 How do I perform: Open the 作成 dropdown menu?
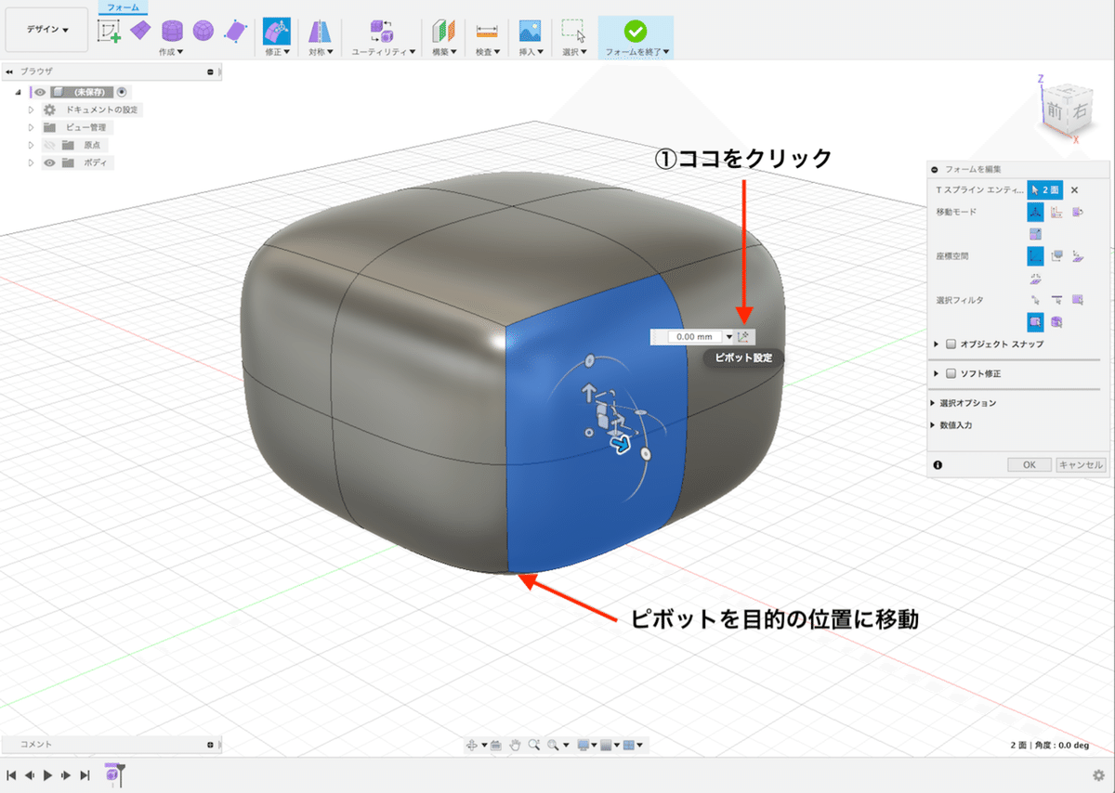click(171, 52)
